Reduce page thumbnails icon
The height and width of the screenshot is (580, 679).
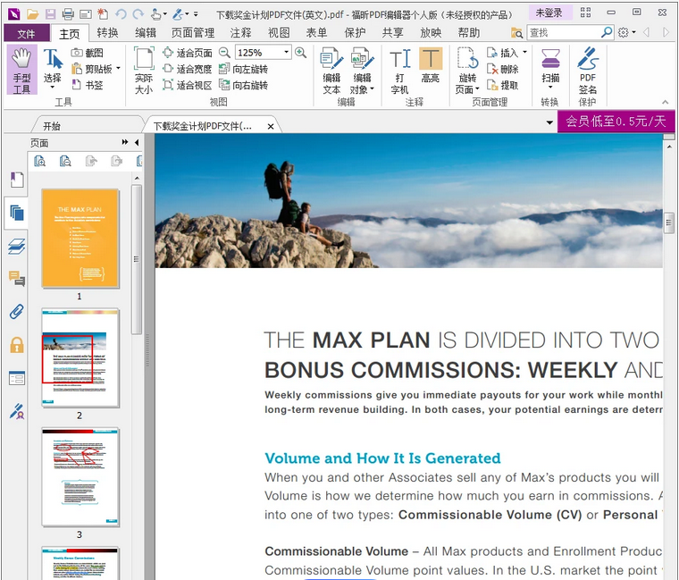click(65, 161)
